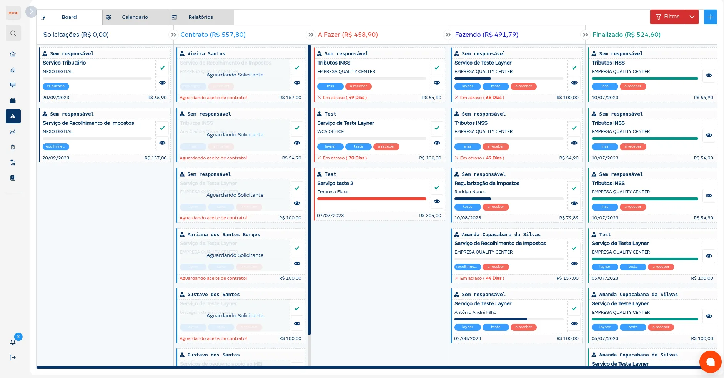Open the building (companies) sidebar icon

click(13, 70)
